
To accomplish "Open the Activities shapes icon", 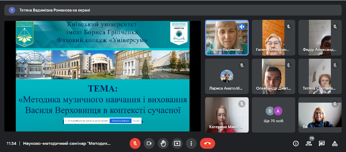I will pos(335,143).
